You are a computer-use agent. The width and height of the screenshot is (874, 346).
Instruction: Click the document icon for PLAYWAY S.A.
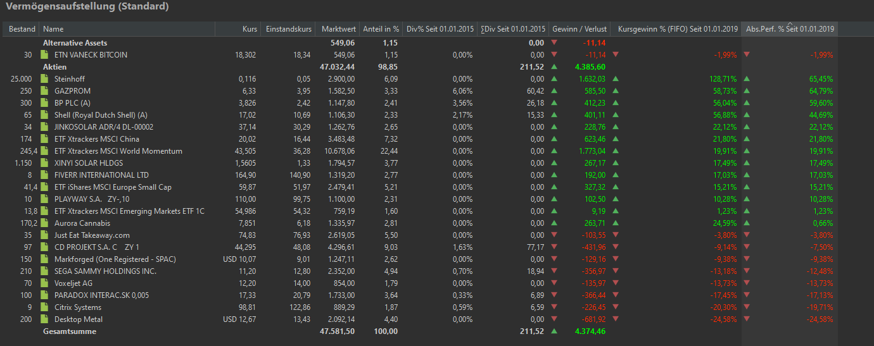pyautogui.click(x=44, y=199)
